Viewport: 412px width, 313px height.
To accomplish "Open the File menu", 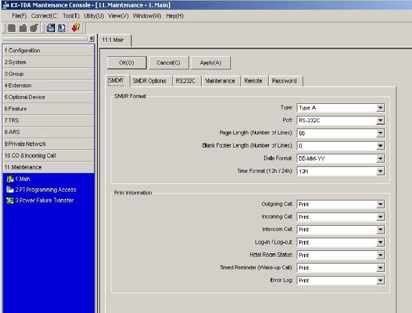I will pyautogui.click(x=19, y=16).
